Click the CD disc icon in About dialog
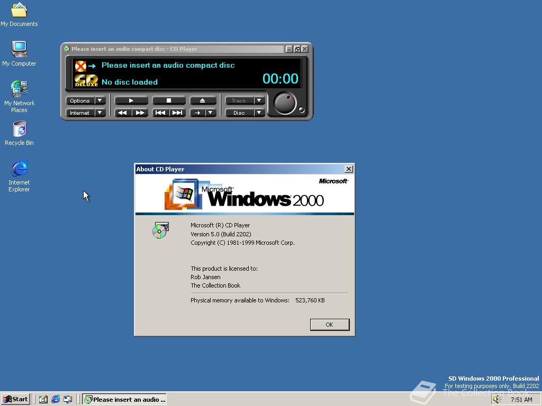The image size is (542, 406). (x=160, y=230)
